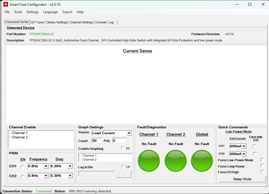Click the Count input field
The image size is (269, 194).
point(97,141)
